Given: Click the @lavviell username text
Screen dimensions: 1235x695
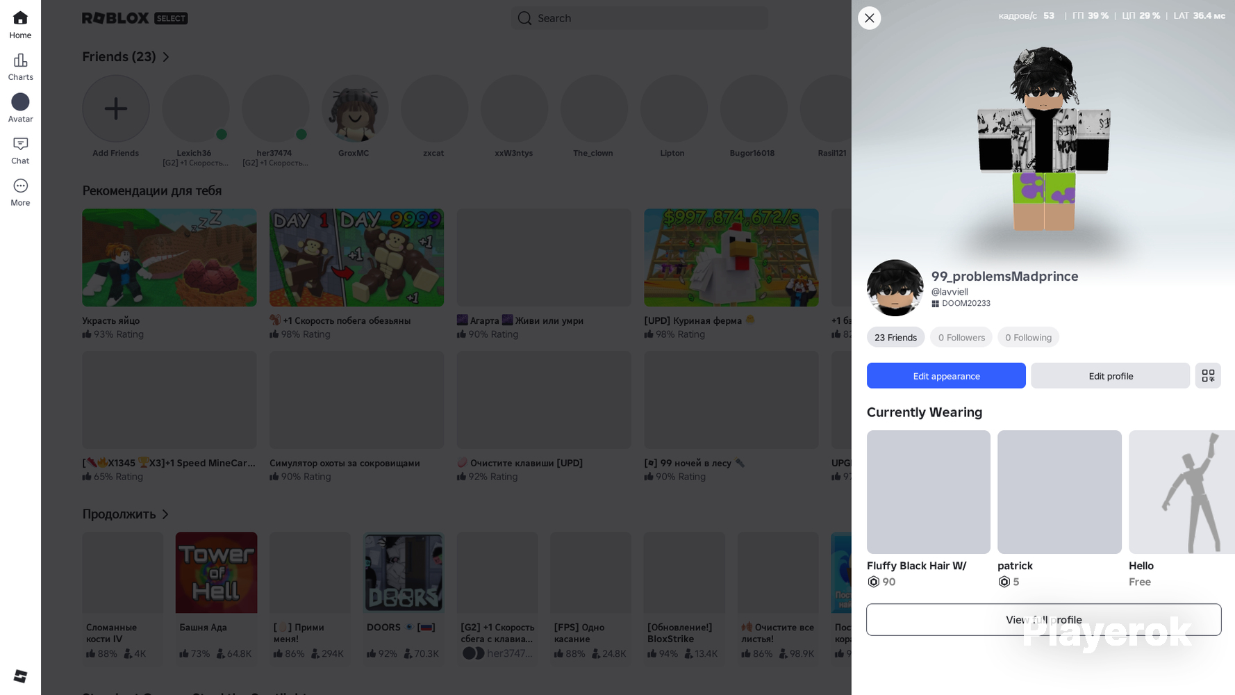Looking at the screenshot, I should point(950,292).
